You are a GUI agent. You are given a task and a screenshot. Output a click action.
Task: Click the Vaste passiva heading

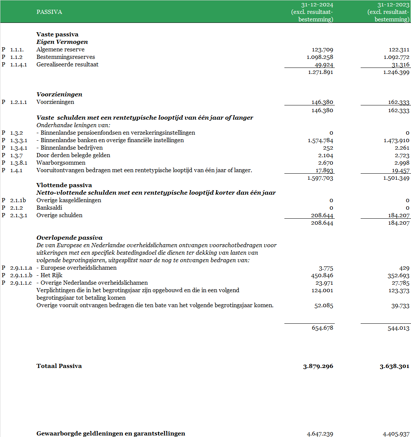pos(57,34)
